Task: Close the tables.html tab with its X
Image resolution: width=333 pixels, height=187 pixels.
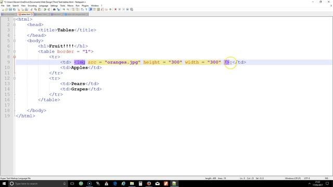Action: pos(32,15)
